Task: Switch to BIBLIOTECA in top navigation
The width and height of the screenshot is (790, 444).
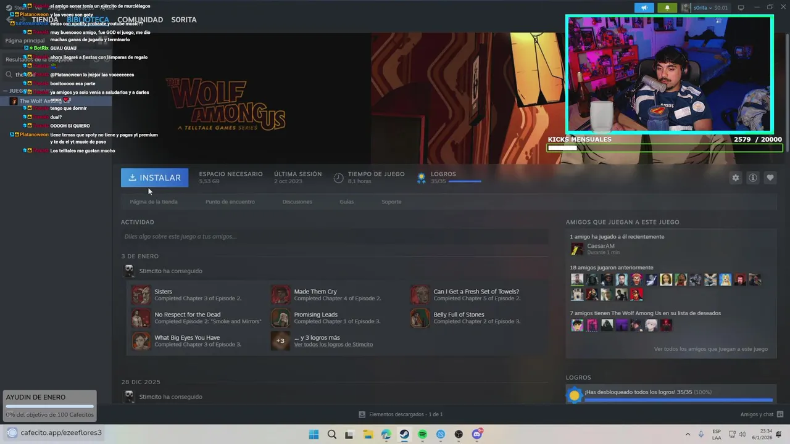Action: (88, 20)
